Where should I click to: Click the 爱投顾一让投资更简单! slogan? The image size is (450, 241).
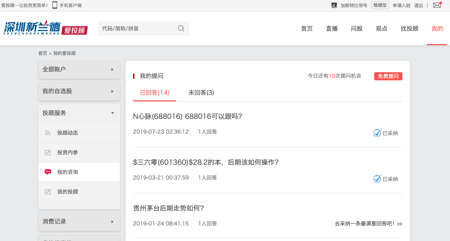pos(25,5)
